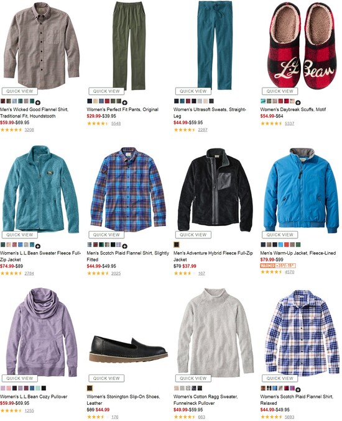Click the blue Men's Warm-Up Jacket image
342x421 pixels.
click(x=300, y=189)
